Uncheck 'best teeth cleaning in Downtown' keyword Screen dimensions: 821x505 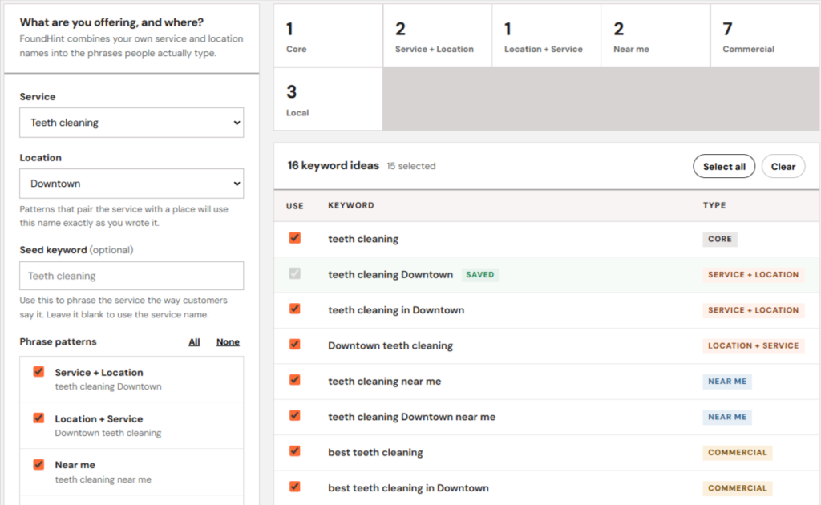(295, 487)
